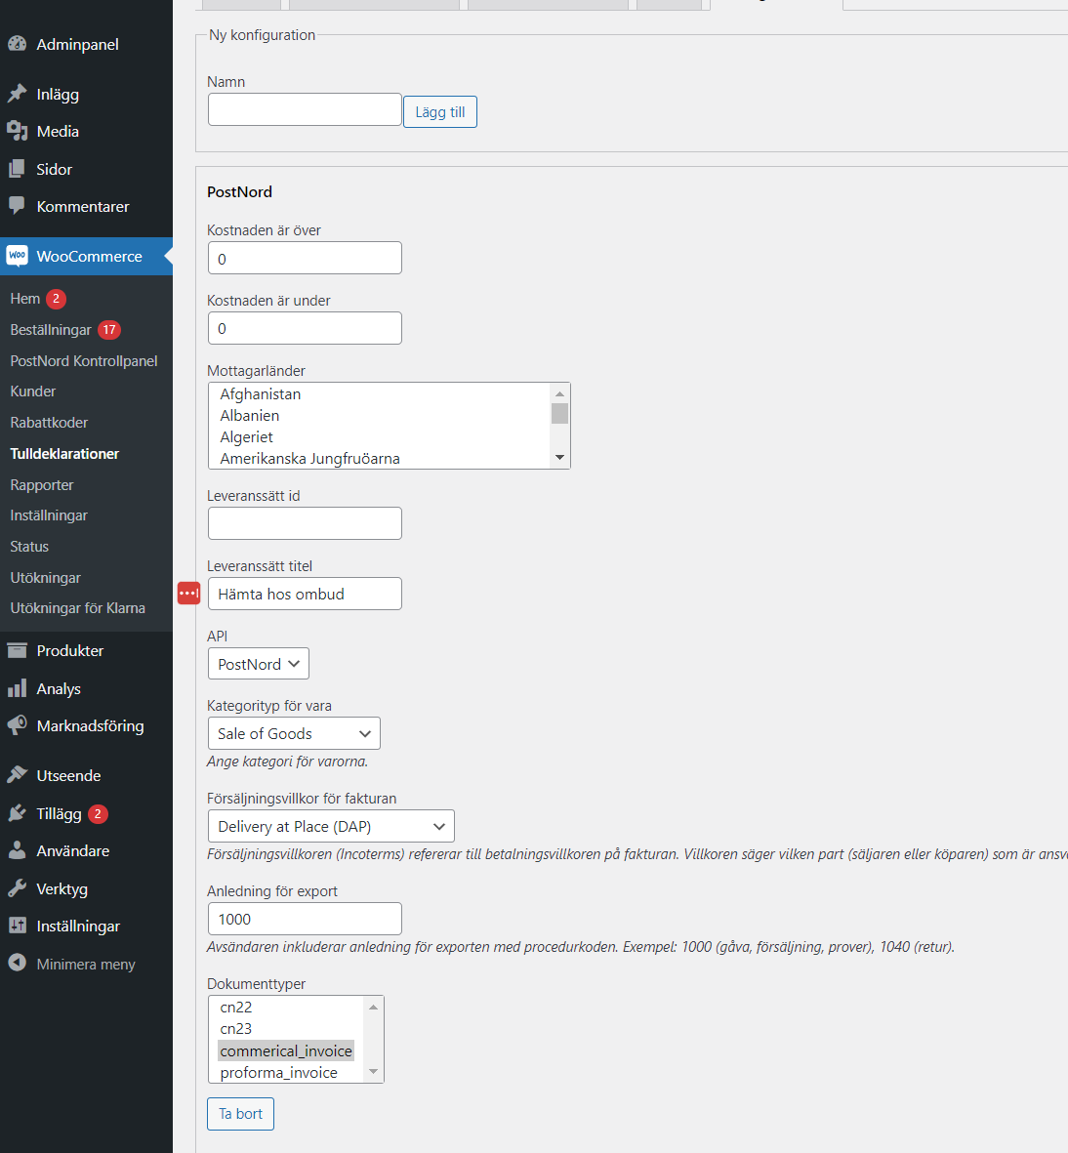Open Beställningar orders page
Screen dimensions: 1068x1153
pos(51,329)
